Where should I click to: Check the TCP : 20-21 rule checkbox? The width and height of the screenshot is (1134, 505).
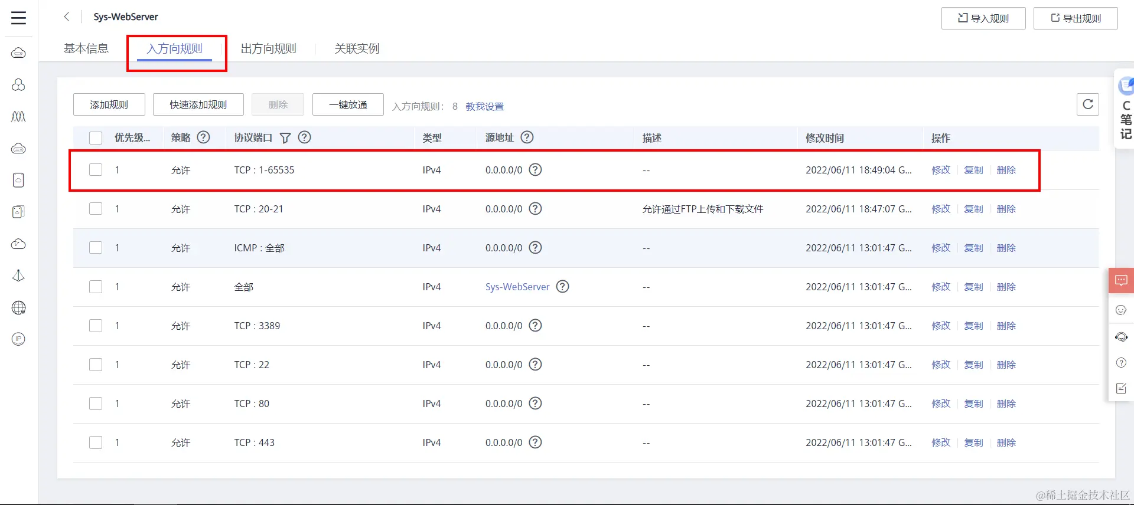[x=96, y=209]
